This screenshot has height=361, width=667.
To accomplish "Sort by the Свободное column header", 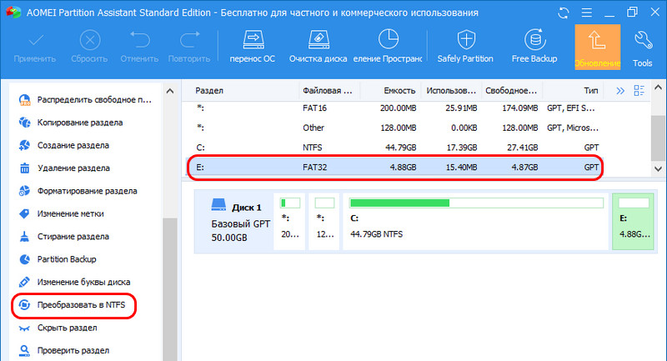I will [512, 91].
